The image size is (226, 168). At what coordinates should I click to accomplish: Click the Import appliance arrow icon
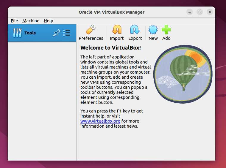click(x=117, y=33)
